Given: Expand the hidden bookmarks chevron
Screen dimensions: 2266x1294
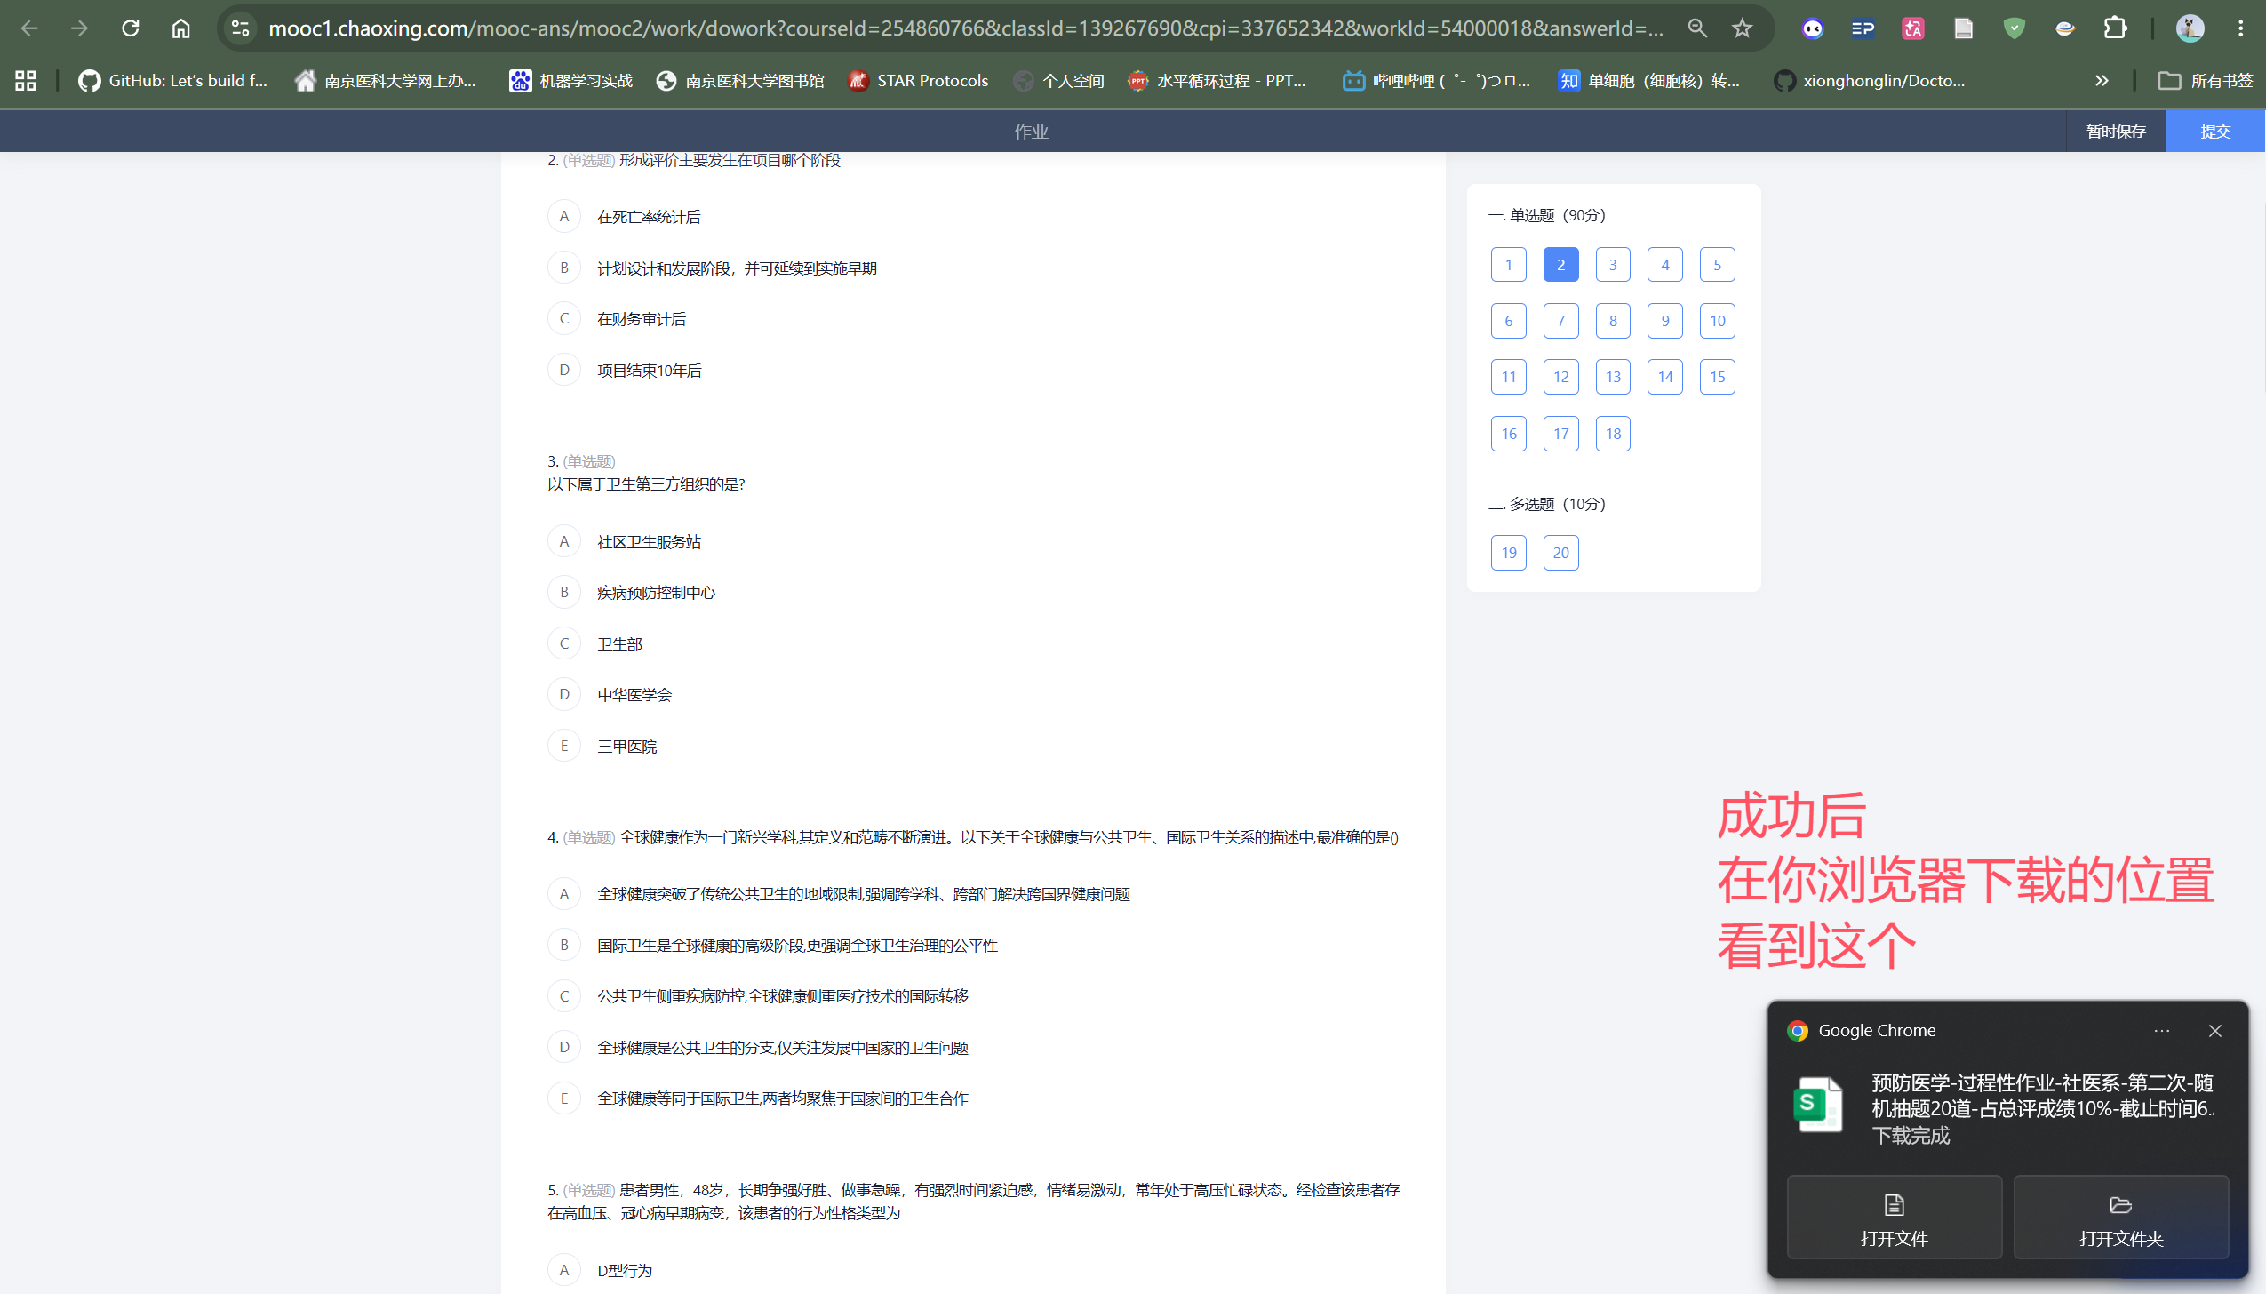Looking at the screenshot, I should click(2101, 81).
